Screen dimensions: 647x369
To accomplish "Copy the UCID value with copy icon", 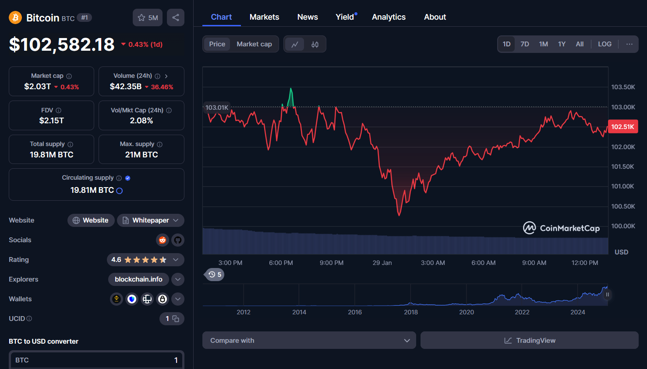I will click(x=176, y=319).
